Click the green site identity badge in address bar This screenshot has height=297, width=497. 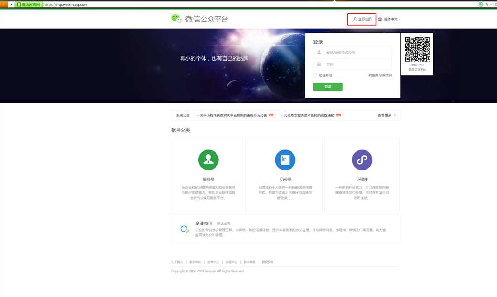(29, 4)
